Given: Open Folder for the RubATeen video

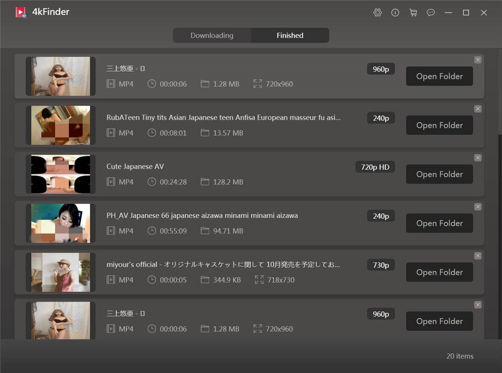Looking at the screenshot, I should pyautogui.click(x=439, y=125).
